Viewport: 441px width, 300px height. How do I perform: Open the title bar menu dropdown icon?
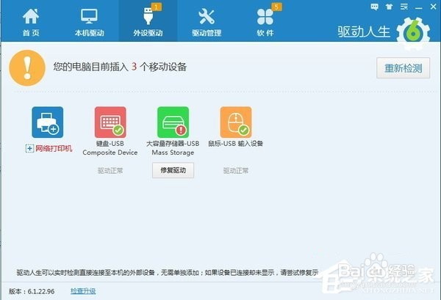point(404,7)
